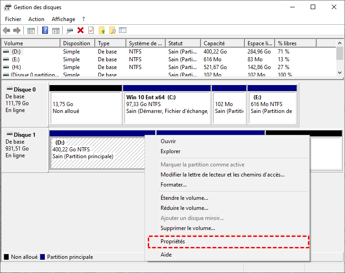Click the show/hide console tree icon

tap(31, 31)
